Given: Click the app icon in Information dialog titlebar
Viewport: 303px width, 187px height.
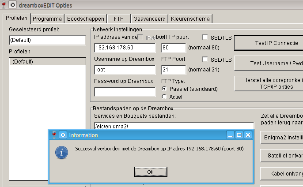Looking at the screenshot, I should (x=63, y=135).
